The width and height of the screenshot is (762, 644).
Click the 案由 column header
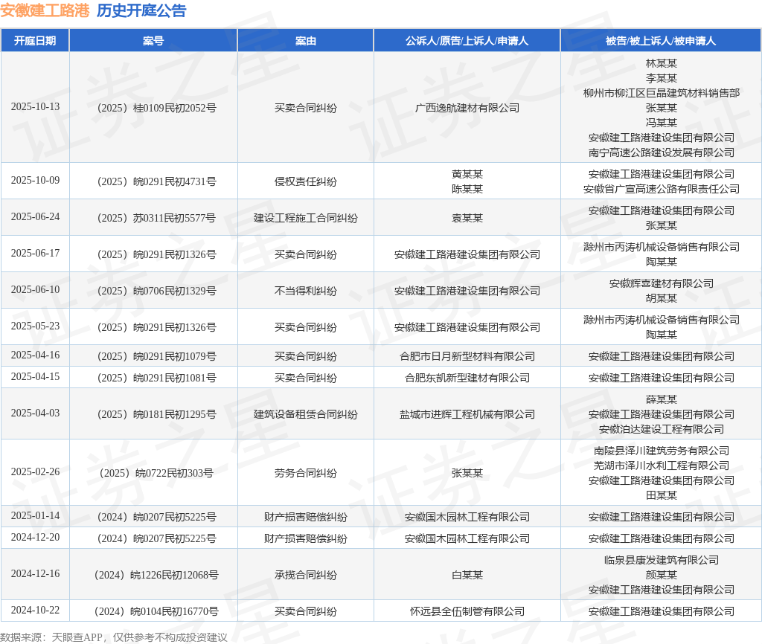coord(306,41)
